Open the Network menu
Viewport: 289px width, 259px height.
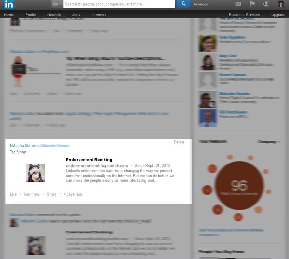point(54,15)
